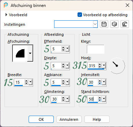Click the randomize parameters dice icon
Viewport: 133px width, 127px height.
click(x=114, y=24)
